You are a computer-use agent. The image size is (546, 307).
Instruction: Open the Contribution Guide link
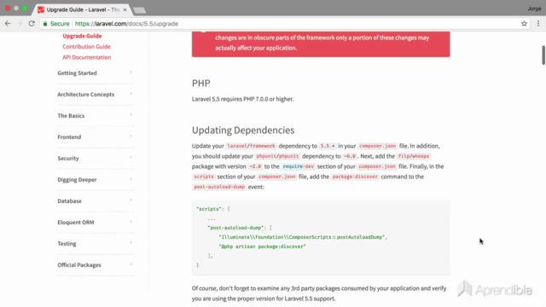pyautogui.click(x=86, y=46)
